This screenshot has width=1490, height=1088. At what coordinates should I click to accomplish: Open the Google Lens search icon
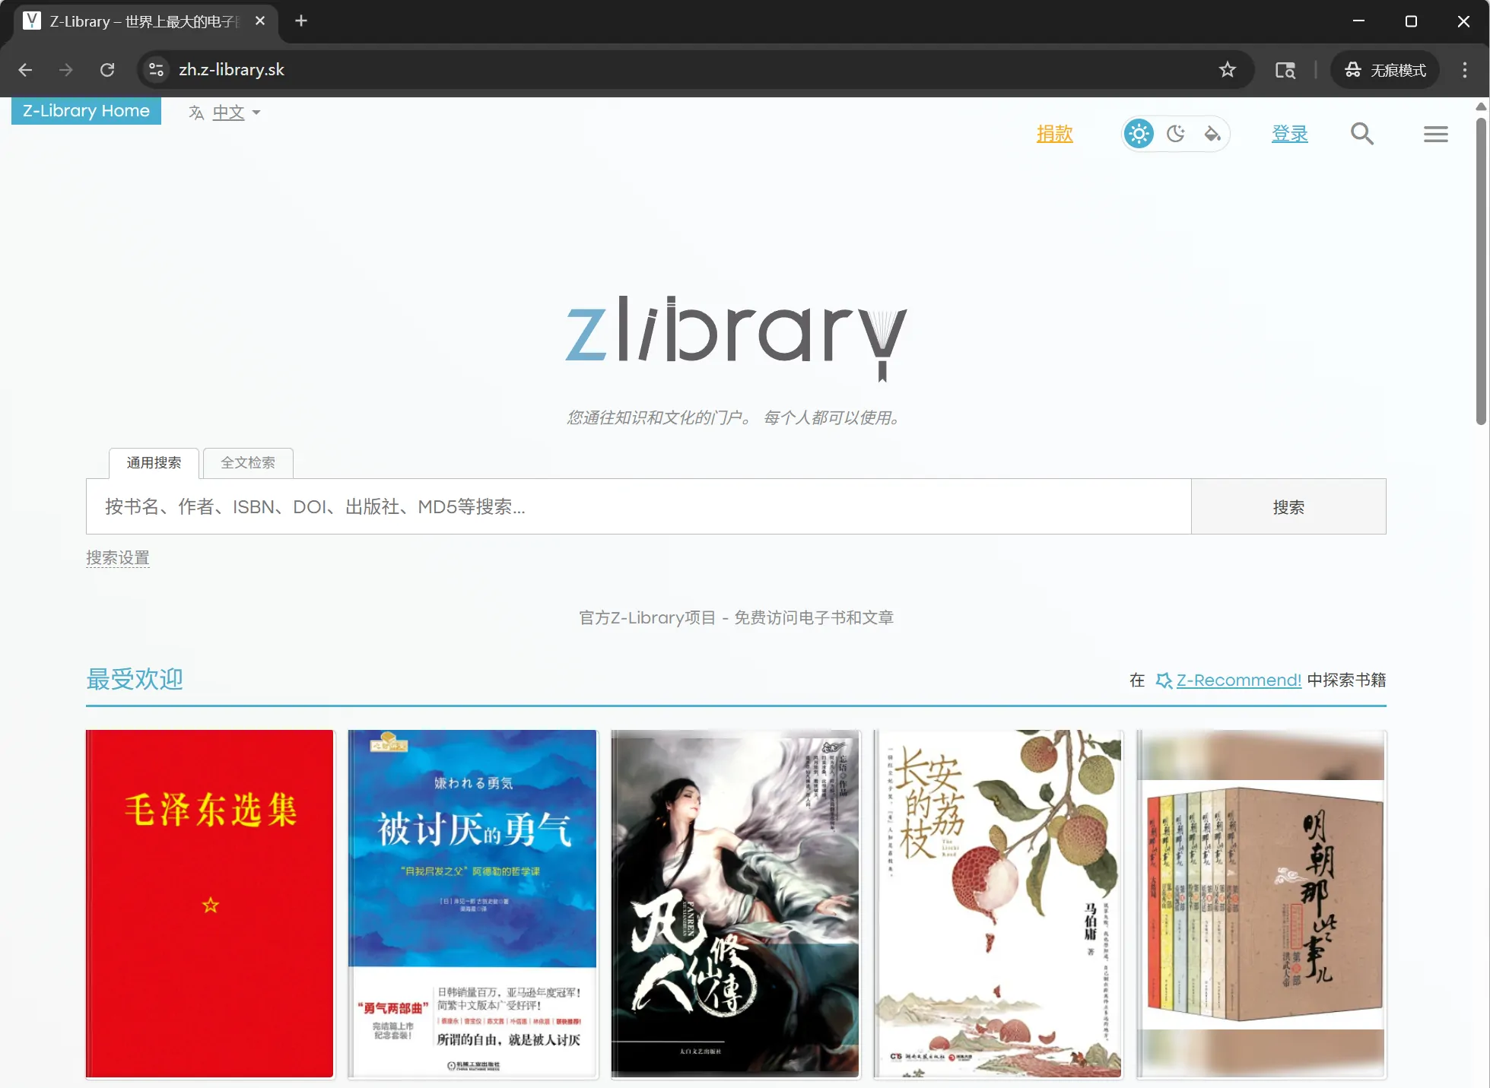(1285, 70)
